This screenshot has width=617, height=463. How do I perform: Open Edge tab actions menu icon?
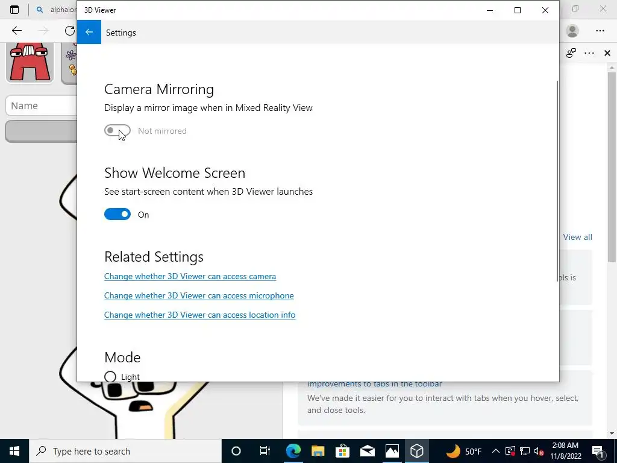pyautogui.click(x=14, y=10)
